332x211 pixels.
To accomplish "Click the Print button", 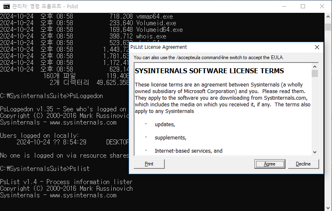I will click(149, 164).
